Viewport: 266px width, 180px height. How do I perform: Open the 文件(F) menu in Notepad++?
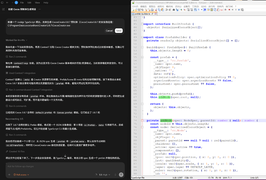coord(135,7)
